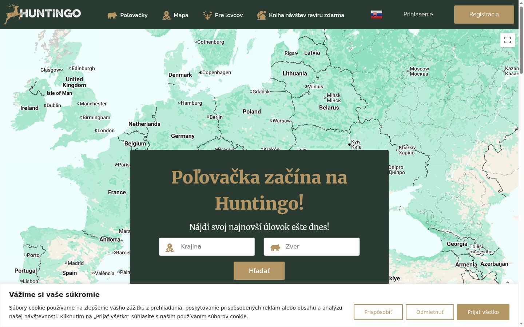This screenshot has height=327, width=524.
Task: Click the "Ireland" label on the map
Action: coord(29,108)
